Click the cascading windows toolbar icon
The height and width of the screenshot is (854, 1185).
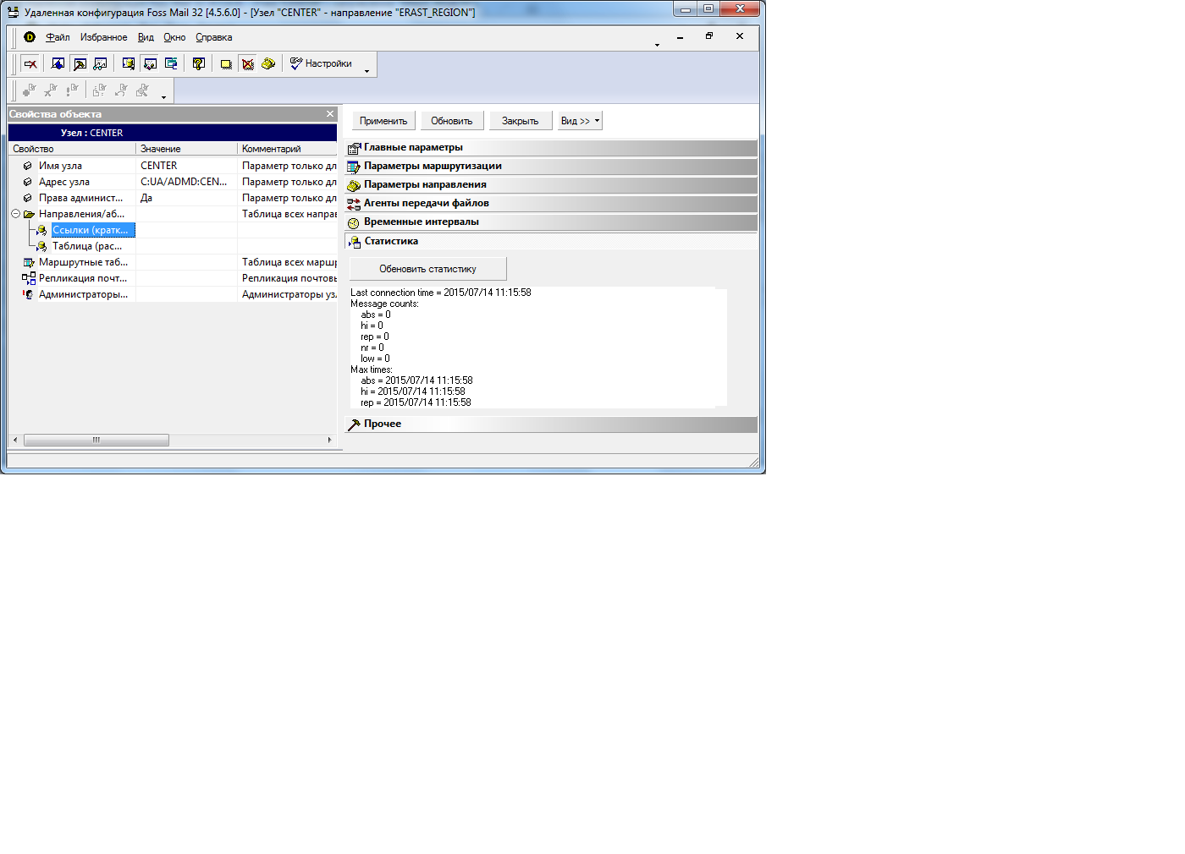(x=171, y=63)
